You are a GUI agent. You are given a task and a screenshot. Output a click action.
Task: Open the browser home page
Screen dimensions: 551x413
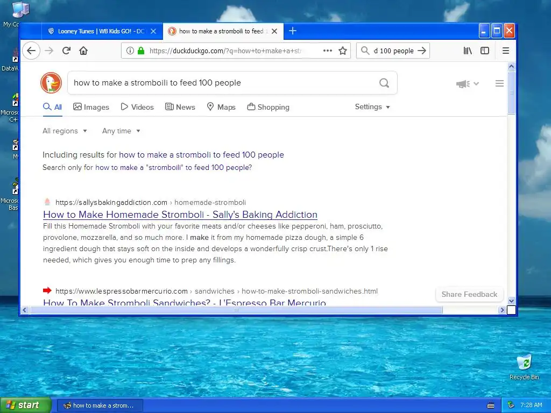coord(83,51)
